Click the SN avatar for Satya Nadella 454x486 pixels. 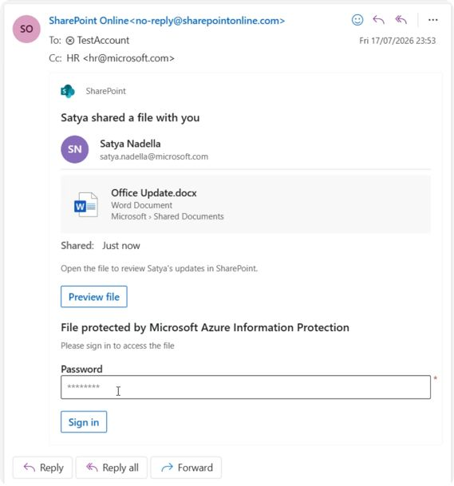(x=75, y=149)
